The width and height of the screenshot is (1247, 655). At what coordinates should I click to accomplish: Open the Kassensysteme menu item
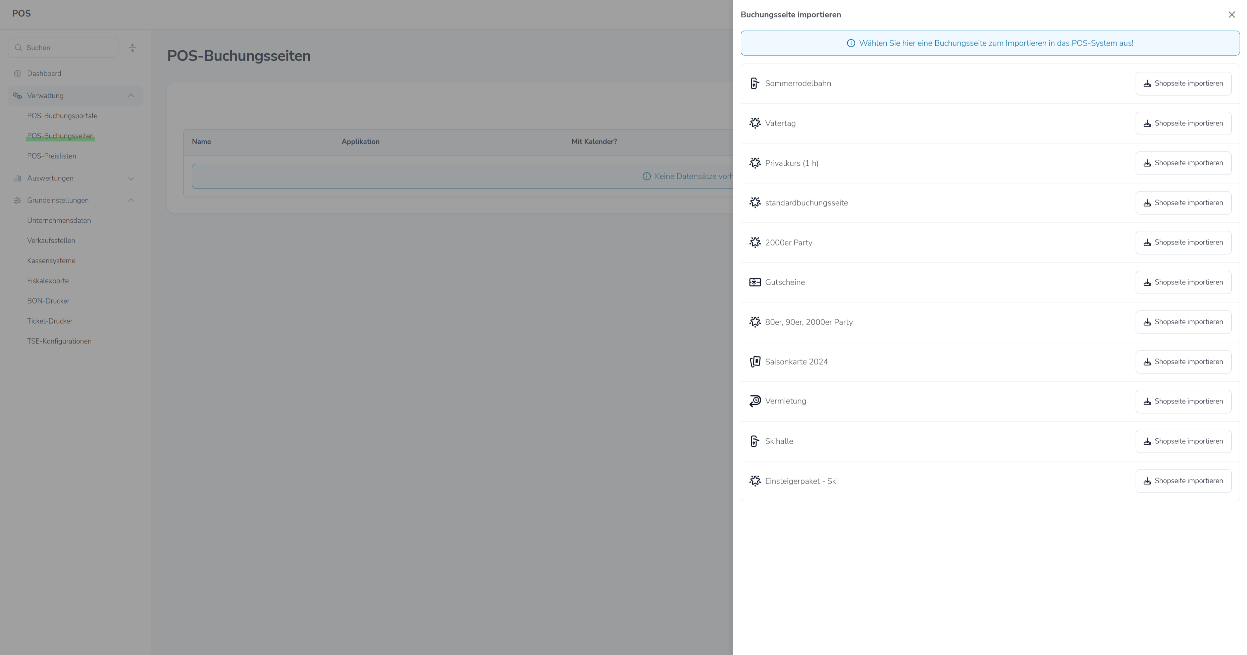(51, 261)
